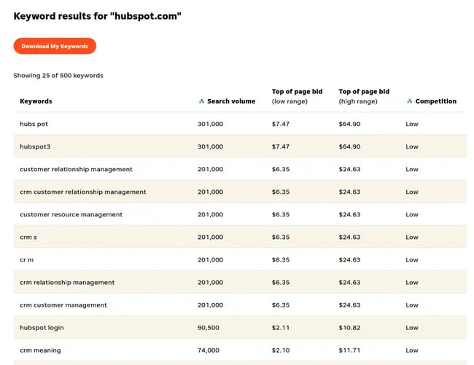Image resolution: width=474 pixels, height=365 pixels.
Task: Click "crm customer relationship management" keyword
Action: (x=83, y=192)
